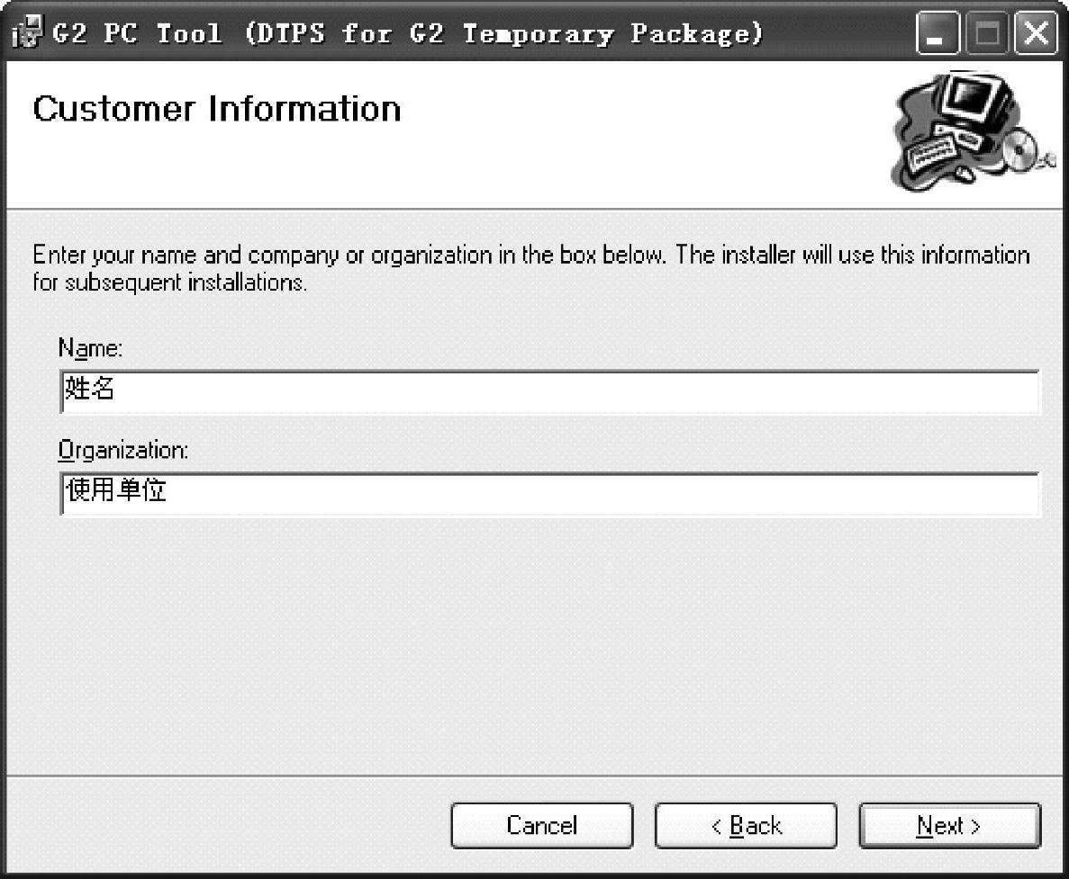Proceed by clicking Next
This screenshot has width=1069, height=879.
pos(949,826)
